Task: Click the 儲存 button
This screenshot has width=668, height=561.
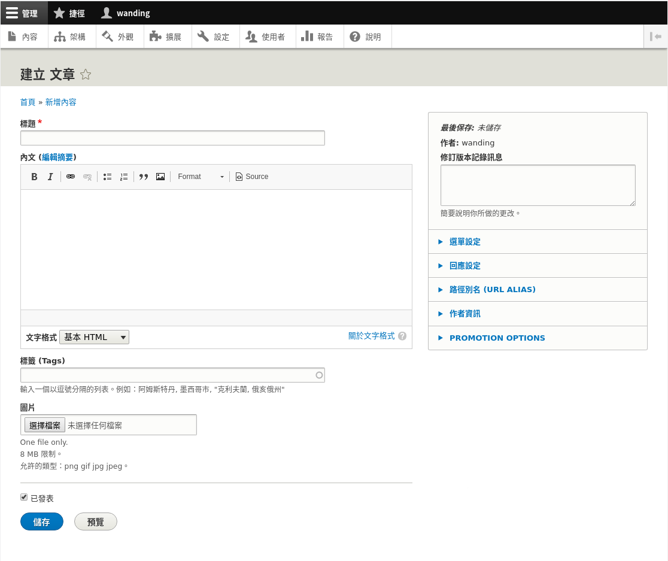Action: [x=41, y=522]
